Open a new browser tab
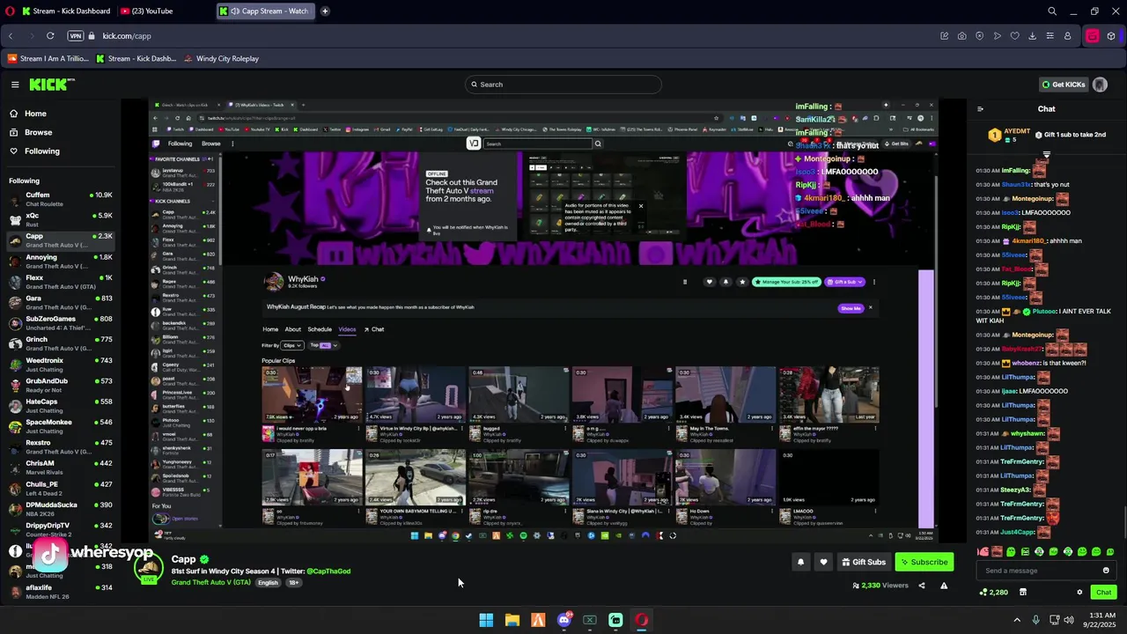 [x=325, y=11]
